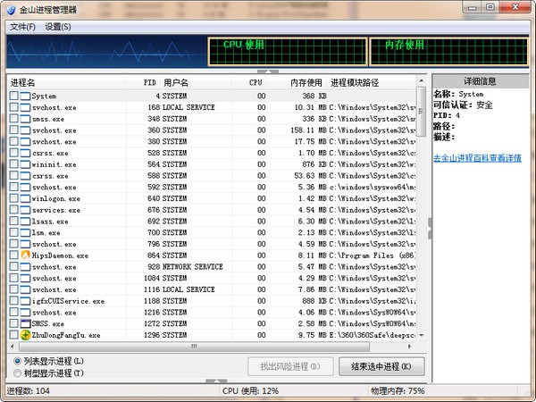This screenshot has height=402, width=536.
Task: Open the 文件(F) menu
Action: [22, 27]
